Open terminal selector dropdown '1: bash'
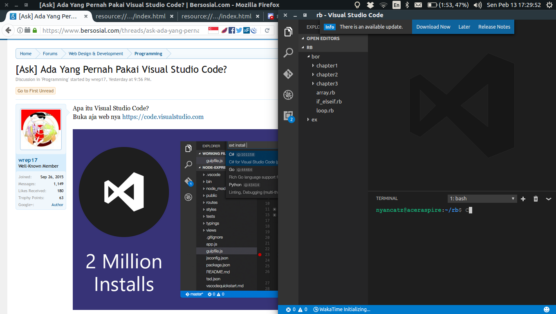Viewport: 556px width, 314px height. click(482, 199)
